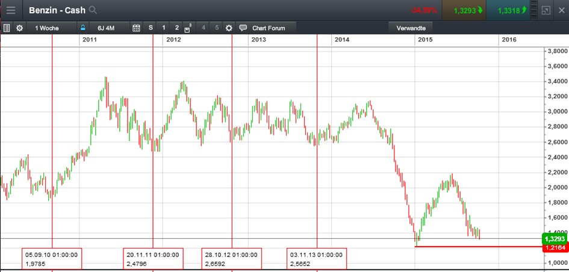Click the save layout icon in toolbar
569x272 pixels.
pos(188,28)
